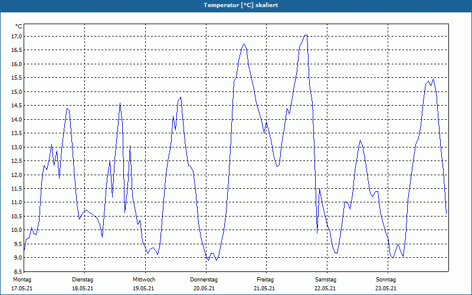Click the 20.05.21 date label
The image size is (472, 295).
click(x=204, y=289)
